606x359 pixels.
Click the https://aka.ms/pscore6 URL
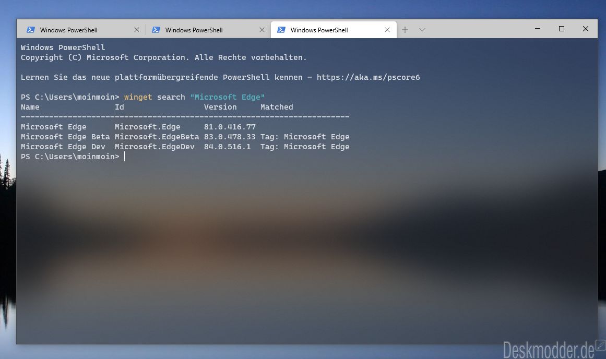tap(369, 77)
